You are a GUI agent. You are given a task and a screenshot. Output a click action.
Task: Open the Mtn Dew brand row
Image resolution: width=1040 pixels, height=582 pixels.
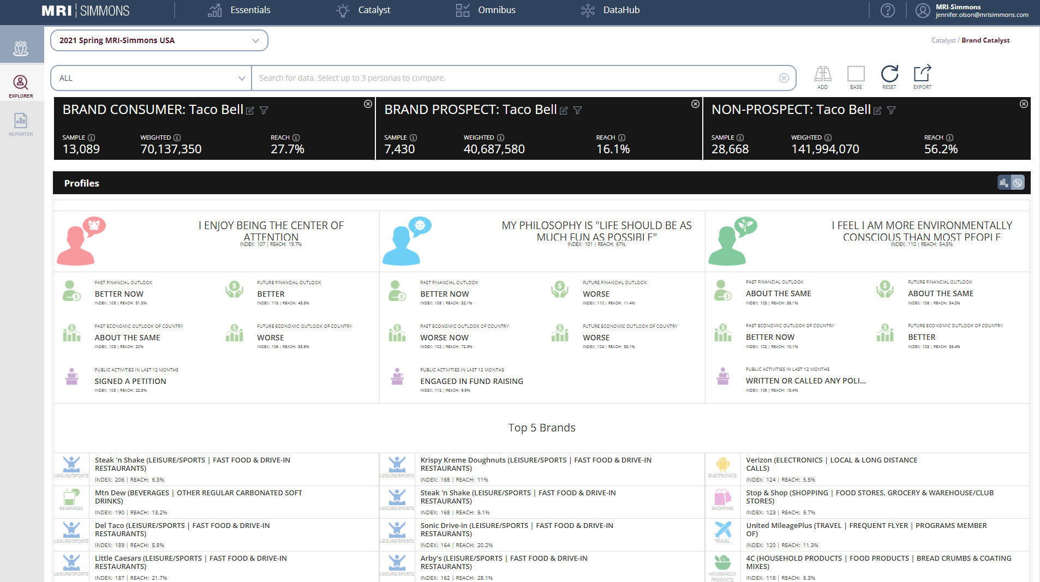217,502
